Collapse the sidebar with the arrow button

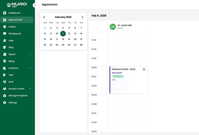35,5
